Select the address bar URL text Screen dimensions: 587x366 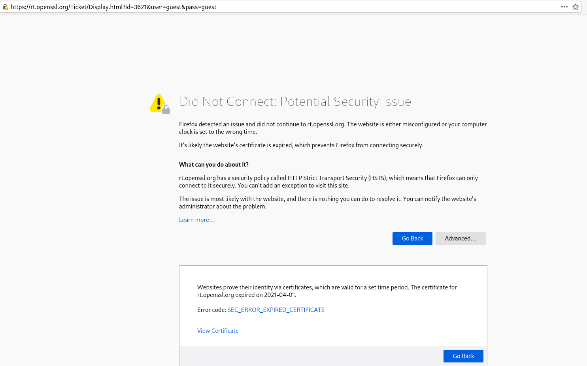click(x=114, y=7)
